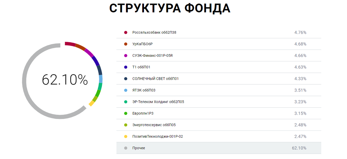The image size is (347, 159).
Task: Click the dark blue dot beside Т1 об6П01
Action: point(125,67)
